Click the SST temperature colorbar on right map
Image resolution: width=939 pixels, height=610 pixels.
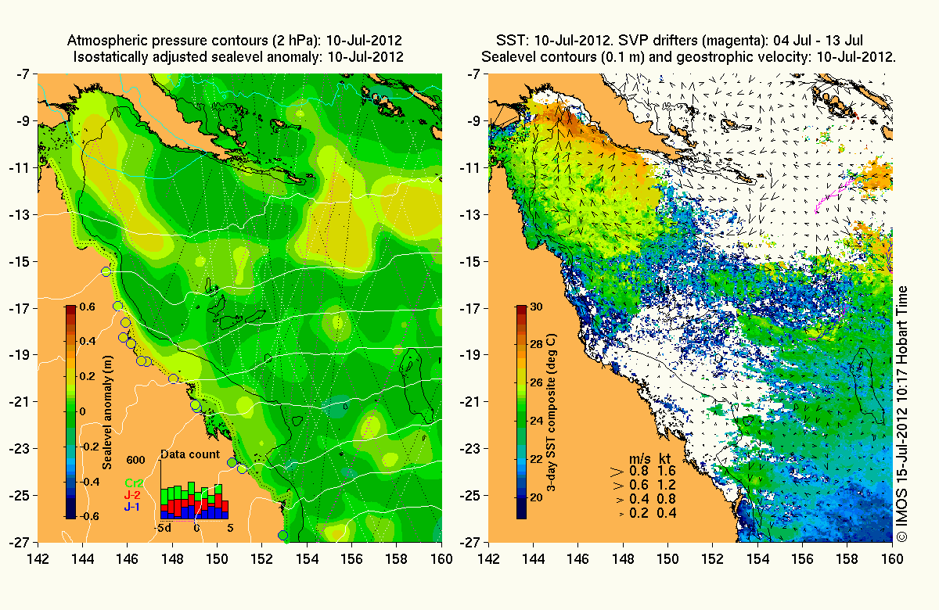coord(521,412)
